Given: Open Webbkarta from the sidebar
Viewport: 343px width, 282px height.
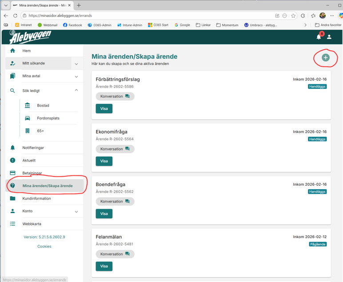Looking at the screenshot, I should tap(32, 224).
